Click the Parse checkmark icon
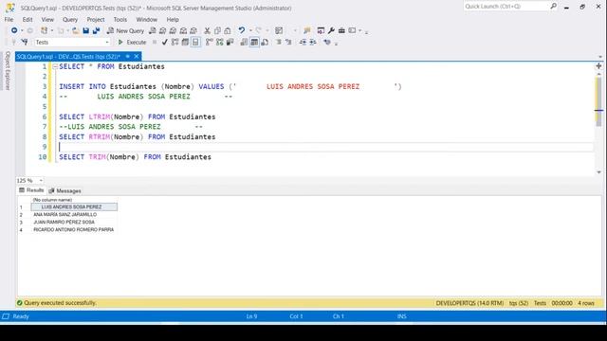The width and height of the screenshot is (607, 341). 164,42
